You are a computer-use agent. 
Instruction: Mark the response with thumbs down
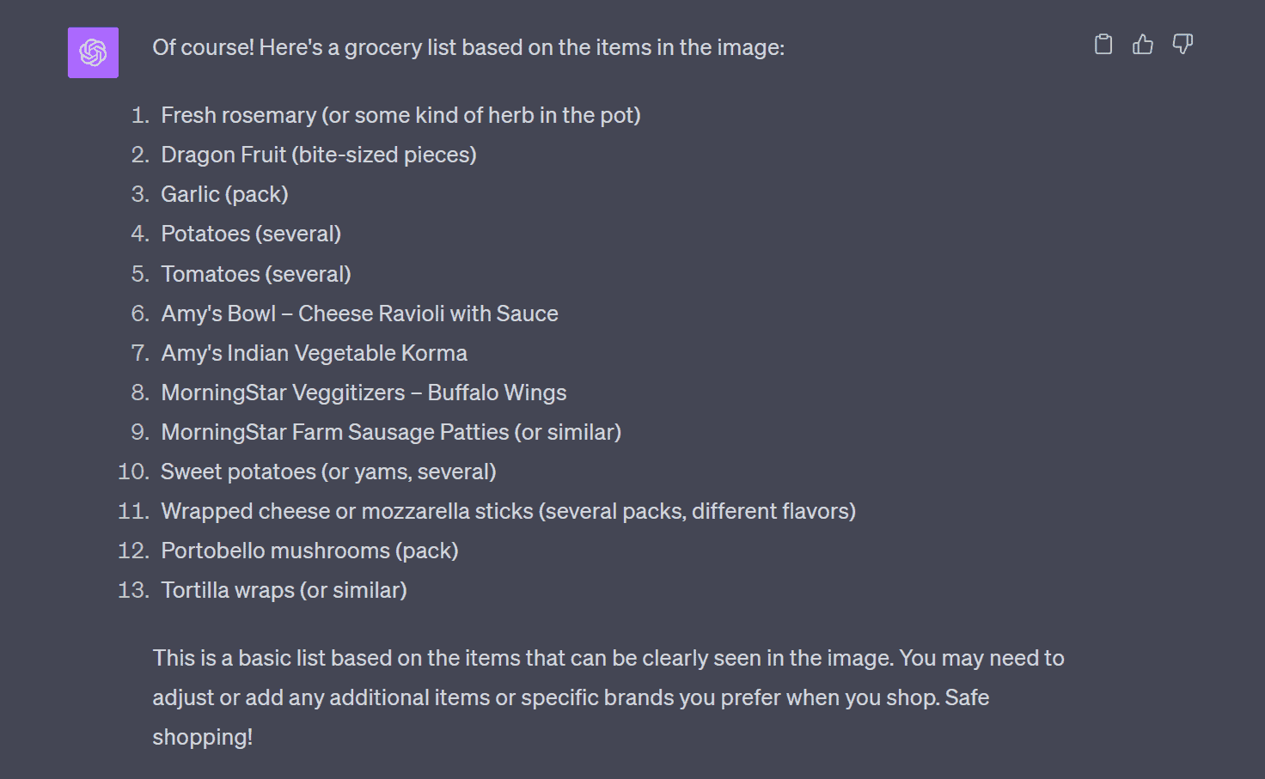click(x=1182, y=45)
